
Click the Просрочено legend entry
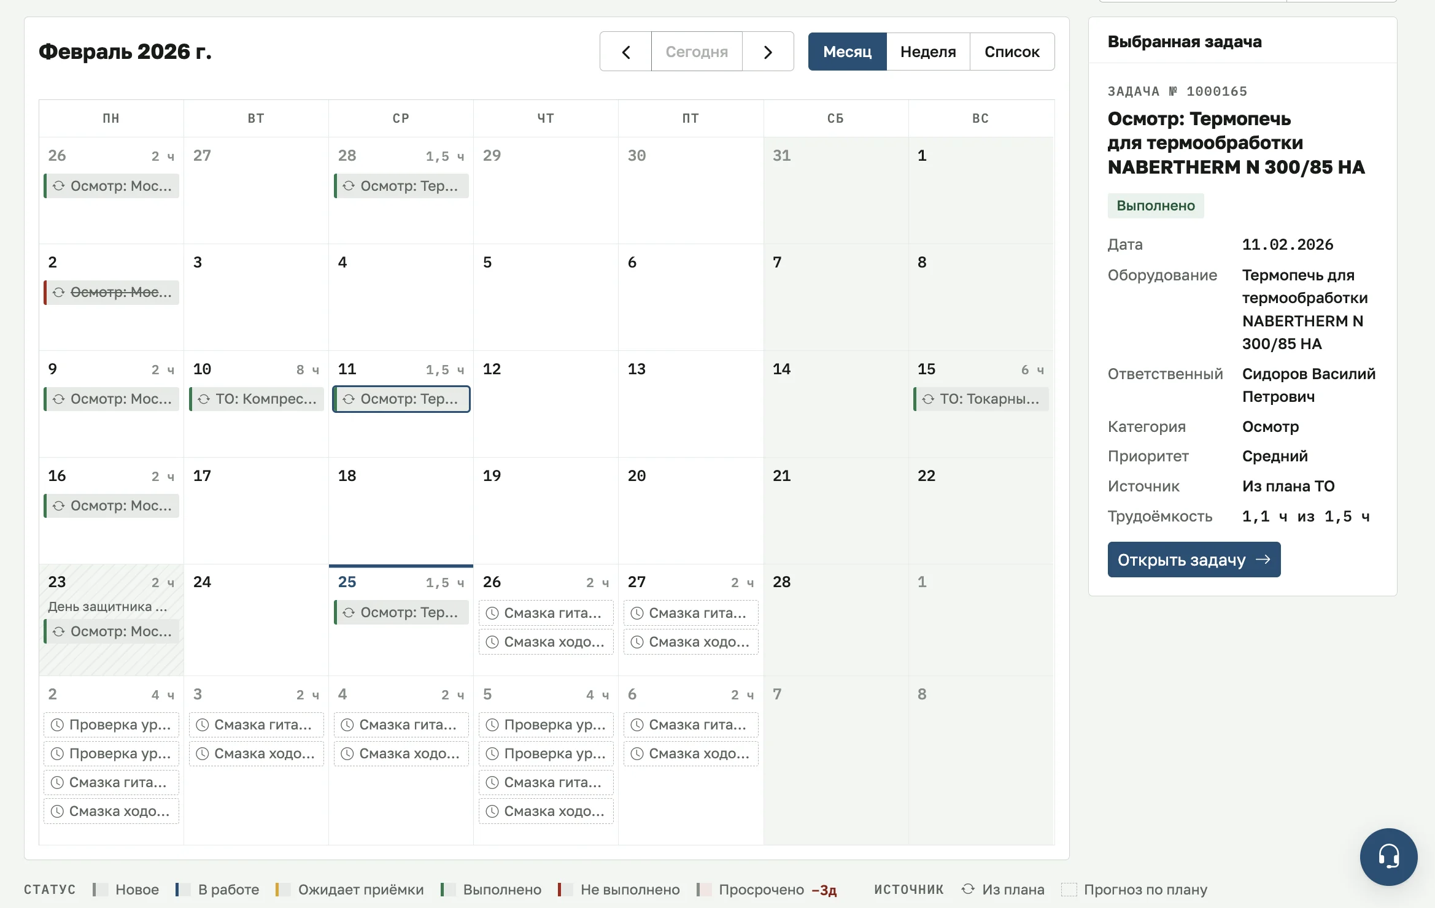(x=767, y=890)
